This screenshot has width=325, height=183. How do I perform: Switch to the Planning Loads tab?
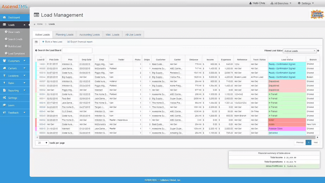(64, 35)
